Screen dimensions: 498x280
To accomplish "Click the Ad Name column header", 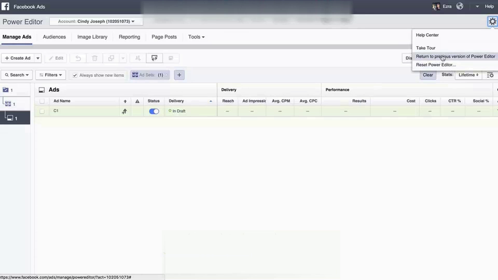I will tap(62, 101).
